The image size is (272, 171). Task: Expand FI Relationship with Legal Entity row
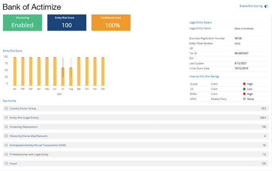[6, 154]
